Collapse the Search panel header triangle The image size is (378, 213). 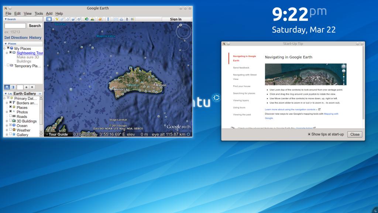coord(6,19)
